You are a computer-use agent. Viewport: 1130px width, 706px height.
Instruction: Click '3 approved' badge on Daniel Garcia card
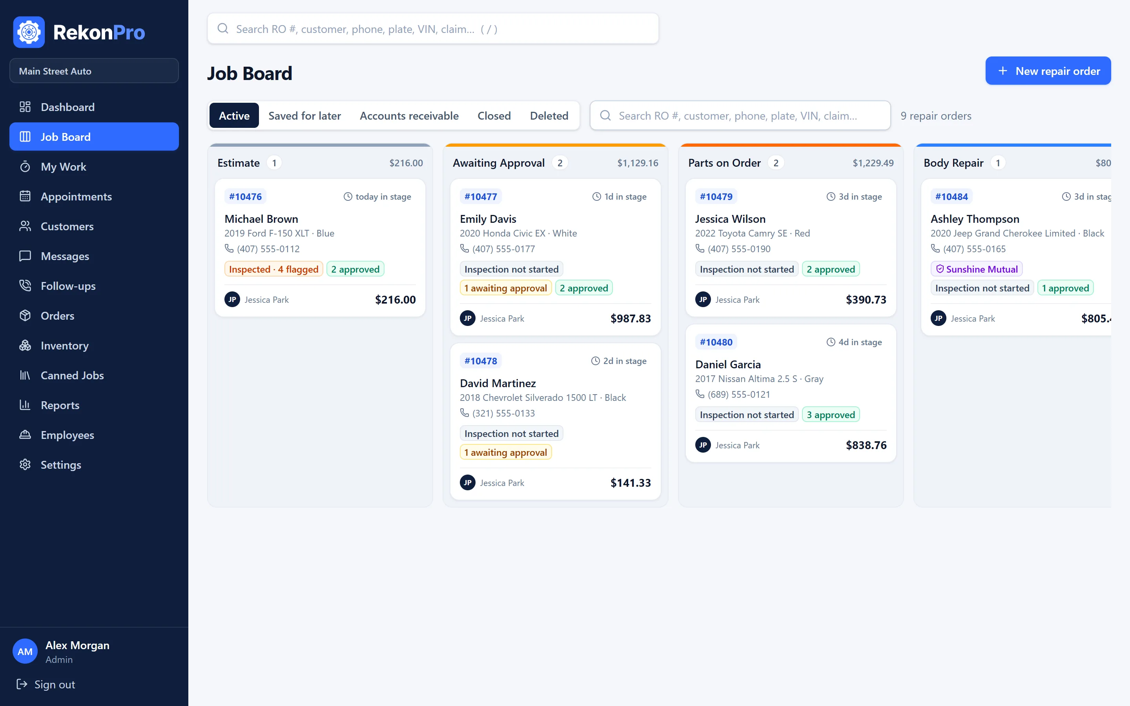coord(831,415)
